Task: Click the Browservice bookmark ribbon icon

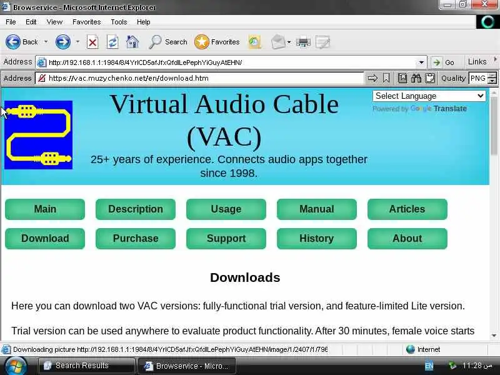Action: tap(386, 78)
